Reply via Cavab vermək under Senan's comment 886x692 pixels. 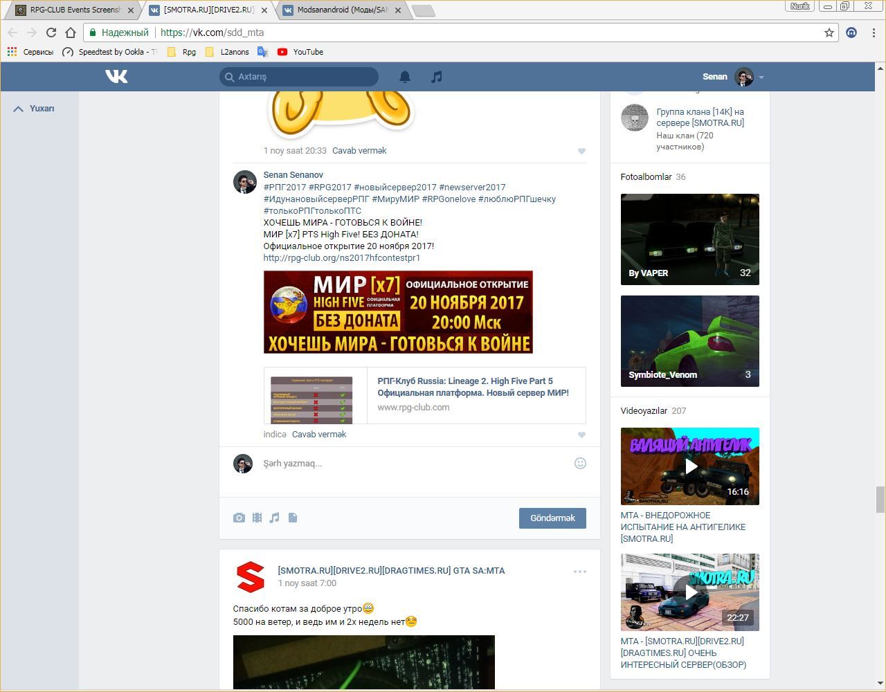tap(319, 435)
